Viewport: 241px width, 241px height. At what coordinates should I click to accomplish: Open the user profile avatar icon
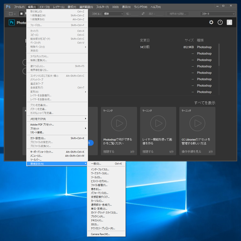229,22
